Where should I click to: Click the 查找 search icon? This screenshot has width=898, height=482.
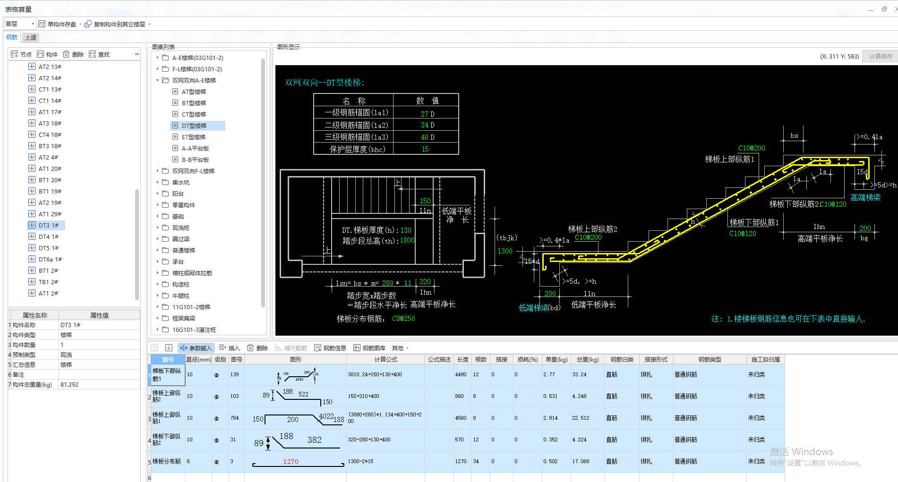pos(93,54)
